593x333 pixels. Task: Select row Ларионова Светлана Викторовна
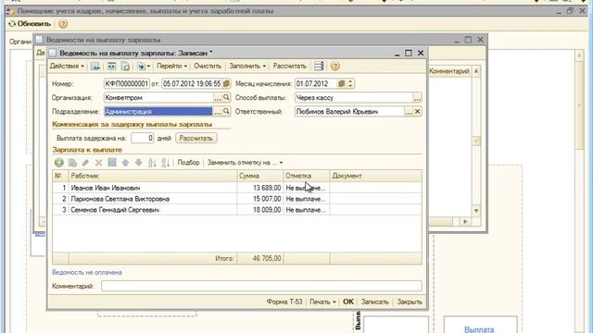[237, 199]
